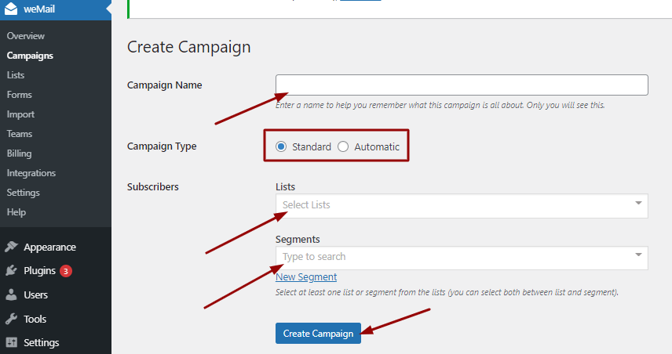Open the Campaigns submenu item
Image resolution: width=672 pixels, height=354 pixels.
(30, 56)
